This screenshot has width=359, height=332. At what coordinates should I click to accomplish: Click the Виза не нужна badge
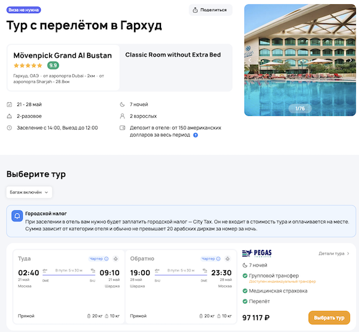click(x=23, y=10)
